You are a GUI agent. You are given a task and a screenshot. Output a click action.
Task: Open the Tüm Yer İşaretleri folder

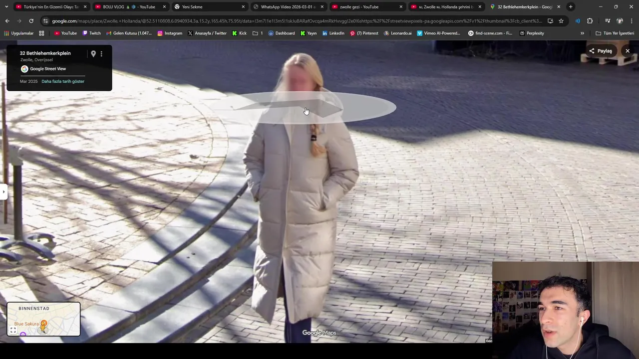tap(615, 33)
